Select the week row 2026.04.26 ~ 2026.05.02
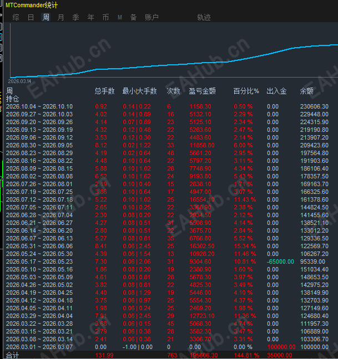 (167, 285)
